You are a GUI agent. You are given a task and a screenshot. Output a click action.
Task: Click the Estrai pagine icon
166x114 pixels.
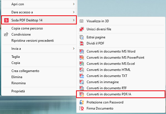[x=82, y=37]
